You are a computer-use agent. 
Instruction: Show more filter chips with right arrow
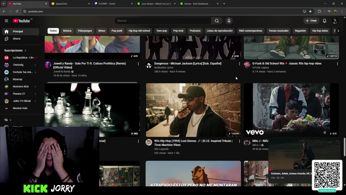(x=338, y=31)
